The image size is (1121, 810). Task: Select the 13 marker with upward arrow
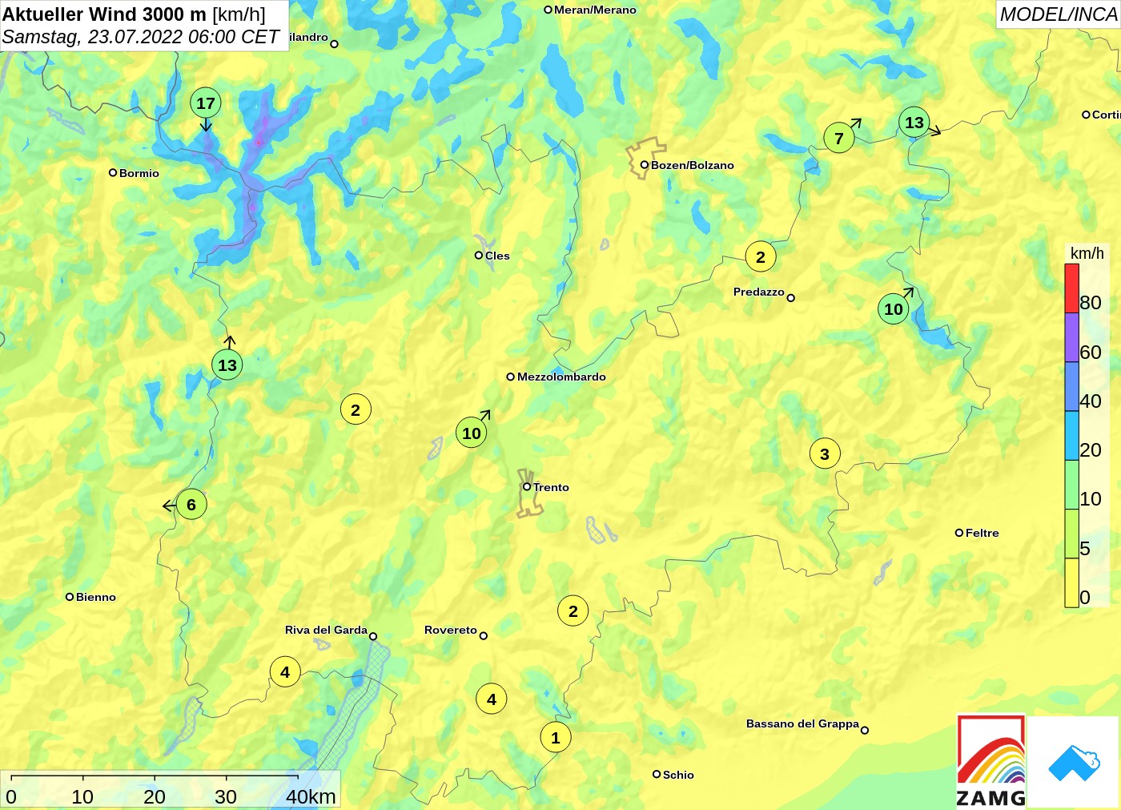coord(227,365)
